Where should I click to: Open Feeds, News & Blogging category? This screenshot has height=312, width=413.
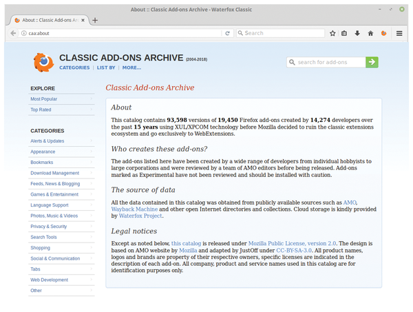pos(61,184)
